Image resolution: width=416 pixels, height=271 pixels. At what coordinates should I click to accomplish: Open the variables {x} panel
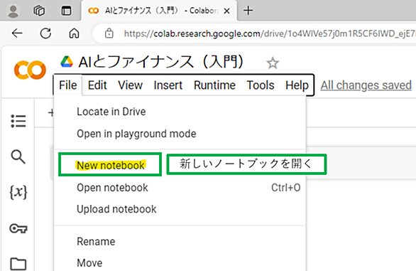[18, 192]
